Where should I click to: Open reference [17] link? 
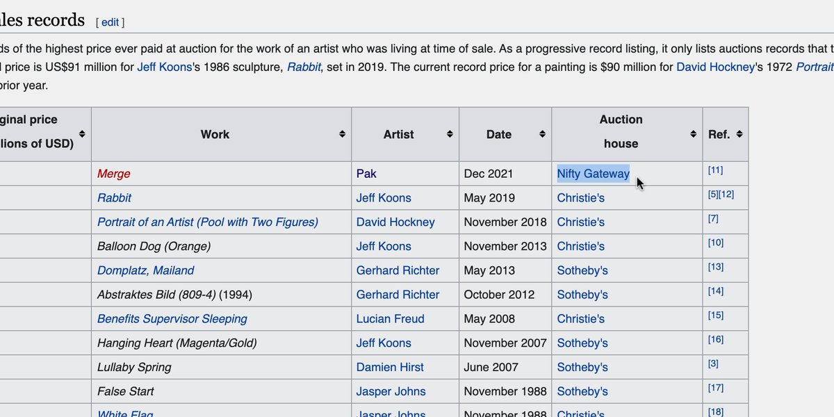[715, 388]
